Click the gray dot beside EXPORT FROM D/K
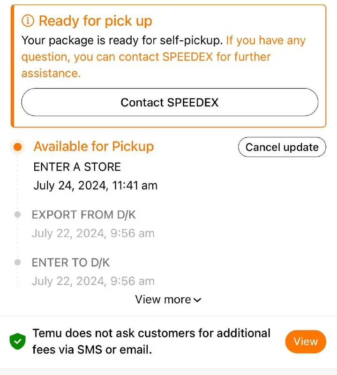 (18, 215)
